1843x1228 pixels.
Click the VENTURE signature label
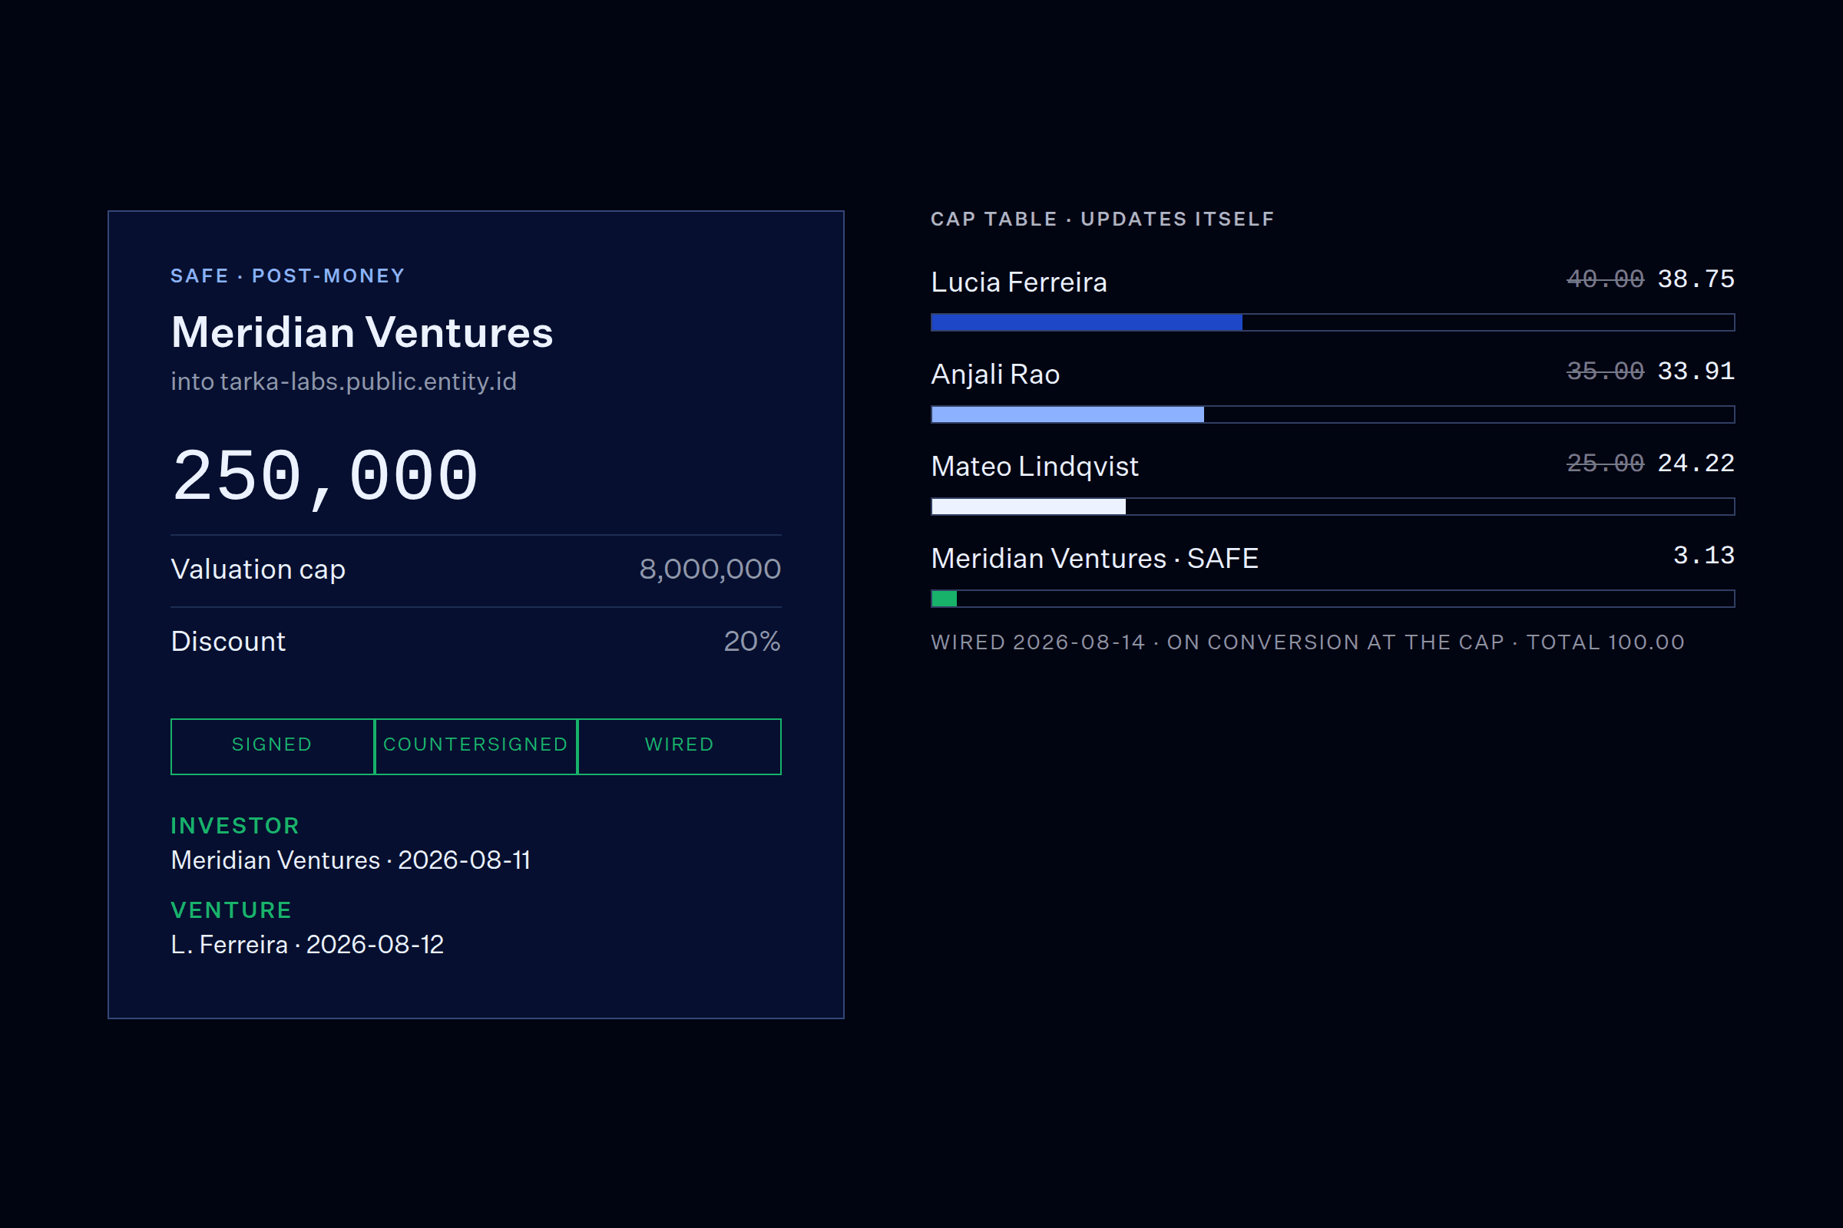pos(231,910)
